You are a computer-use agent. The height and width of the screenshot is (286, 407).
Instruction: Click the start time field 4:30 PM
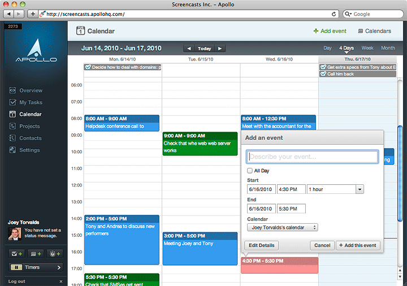point(291,189)
